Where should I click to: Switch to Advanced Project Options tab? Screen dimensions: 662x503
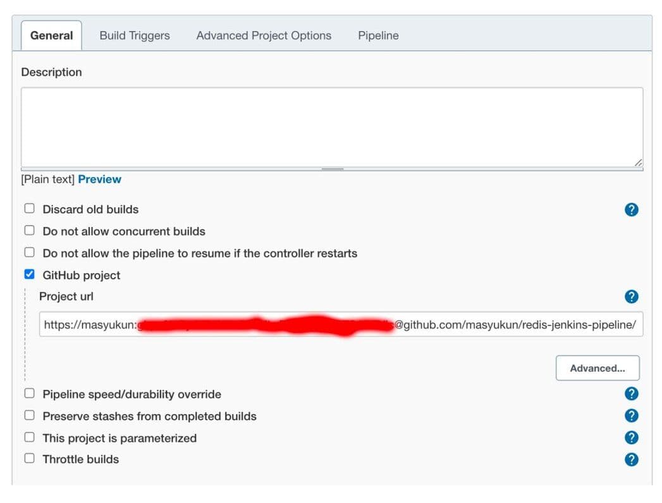click(x=263, y=35)
